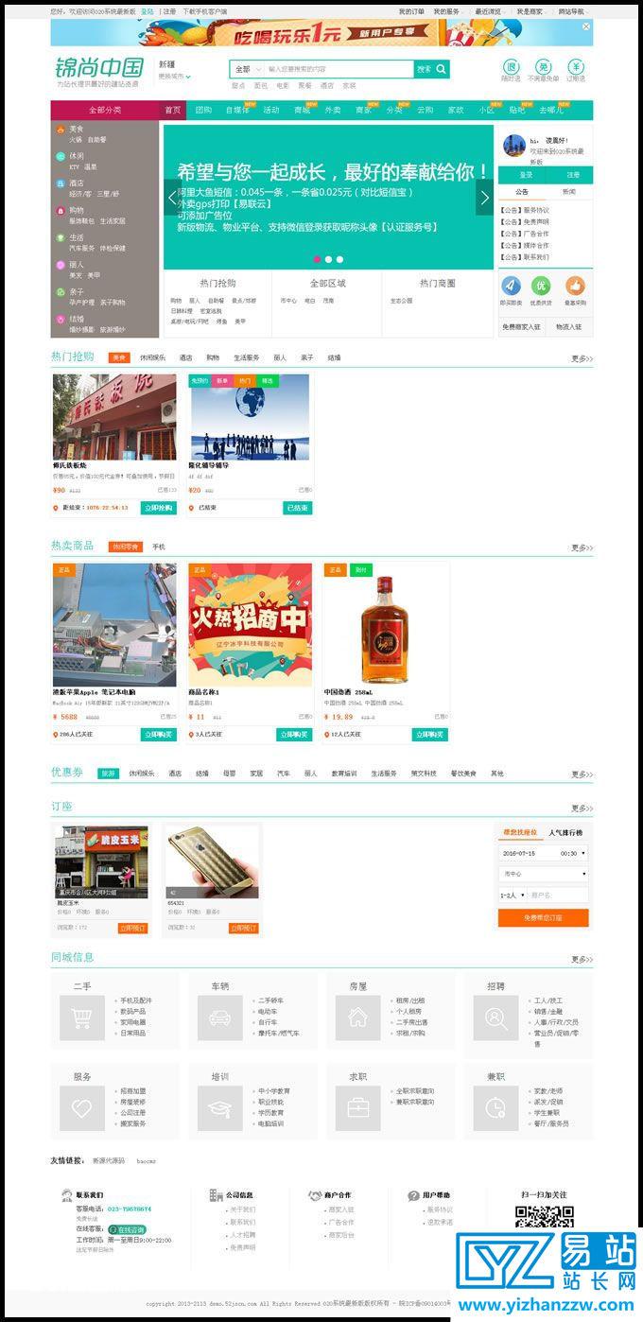Screen dimensions: 643x1322
Task: Open the 火热招商中 product thumbnail
Action: coord(250,625)
